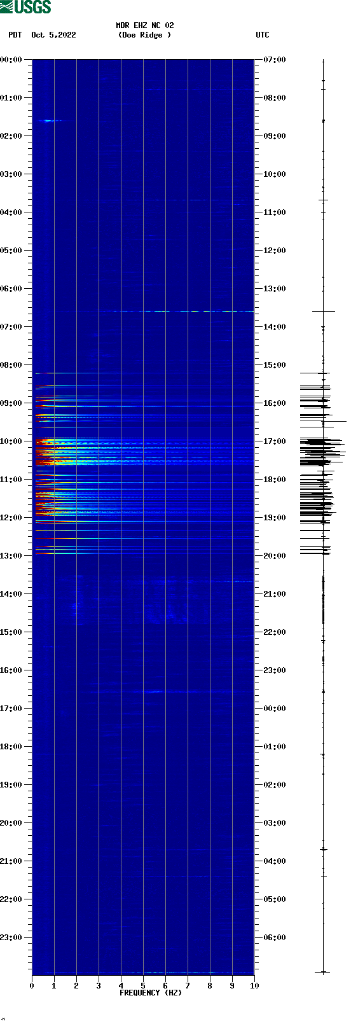Click the UTC time label '02:00' at right
Screen dimensions: 351x1026
(x=275, y=785)
